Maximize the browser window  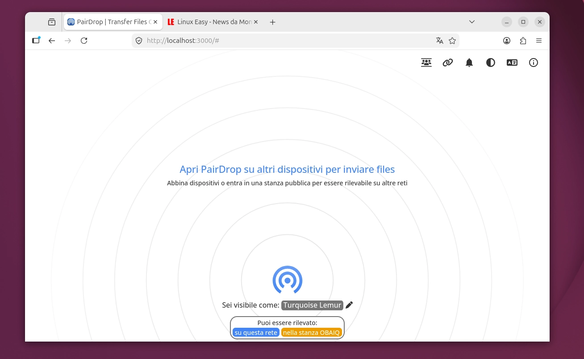pos(523,22)
